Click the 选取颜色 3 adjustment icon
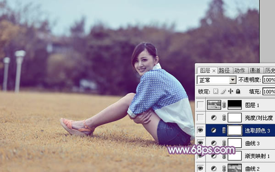The width and height of the screenshot is (275, 172). pyautogui.click(x=214, y=130)
